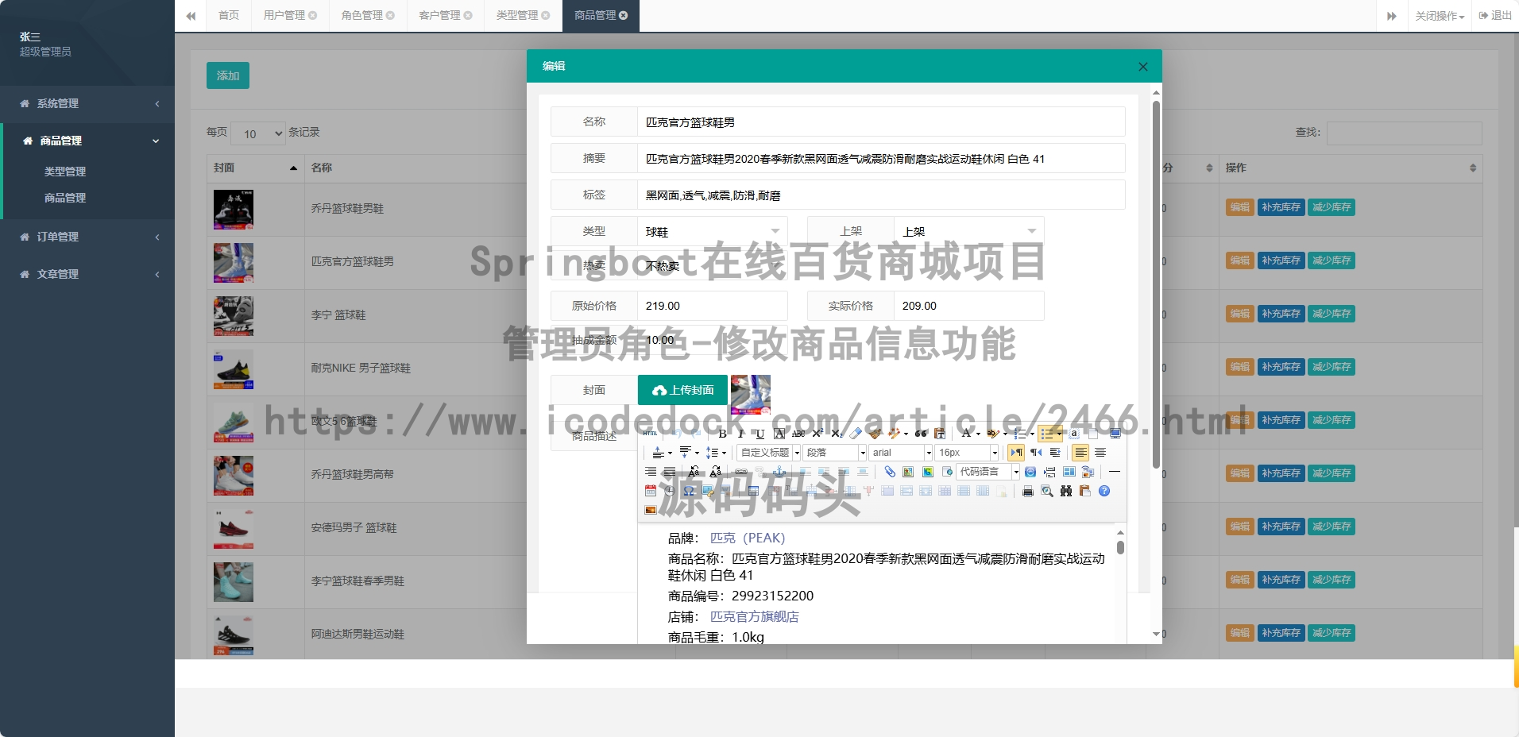This screenshot has height=737, width=1519.
Task: Open the arial font family dropdown
Action: (900, 453)
